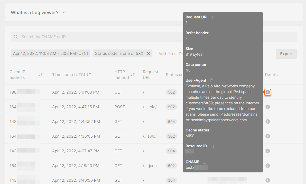Open the Apr 12, 2022 date range filter
This screenshot has height=184, width=306.
pos(51,53)
